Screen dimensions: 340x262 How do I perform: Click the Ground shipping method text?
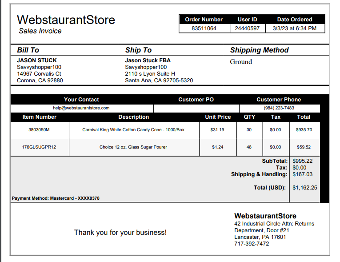coord(241,62)
